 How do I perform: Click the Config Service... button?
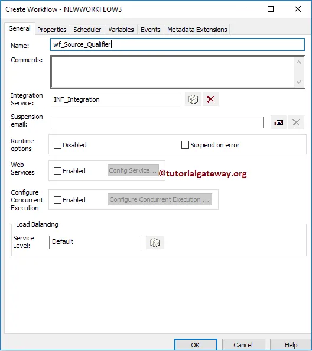(133, 170)
